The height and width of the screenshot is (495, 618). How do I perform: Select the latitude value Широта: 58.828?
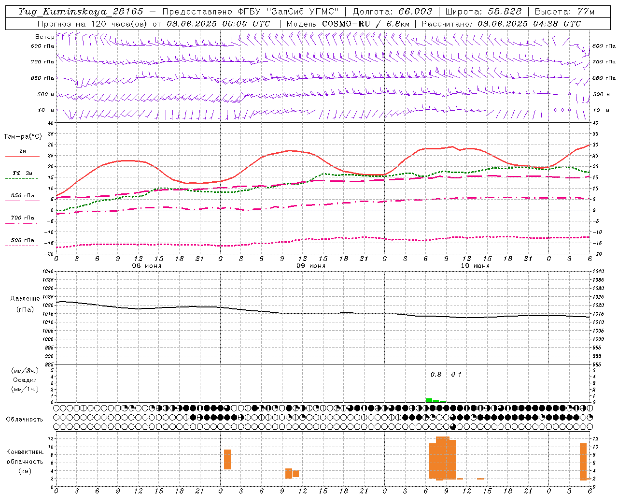(x=483, y=12)
